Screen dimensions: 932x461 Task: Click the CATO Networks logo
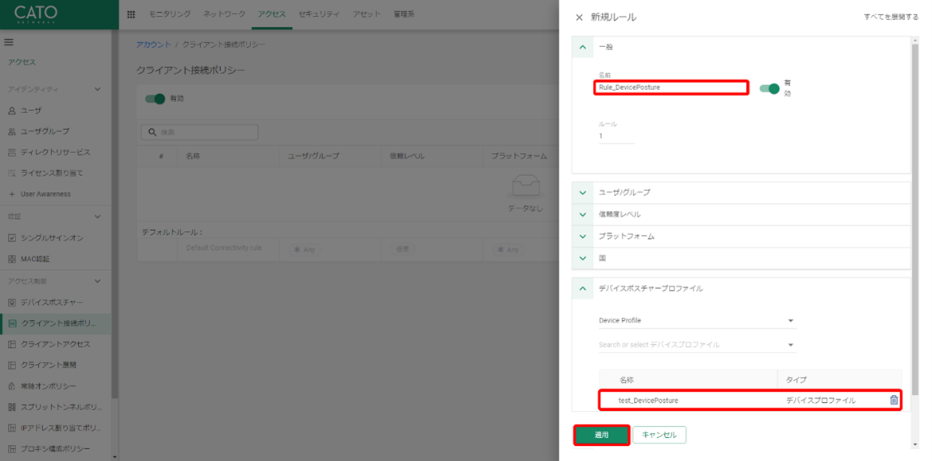(35, 14)
